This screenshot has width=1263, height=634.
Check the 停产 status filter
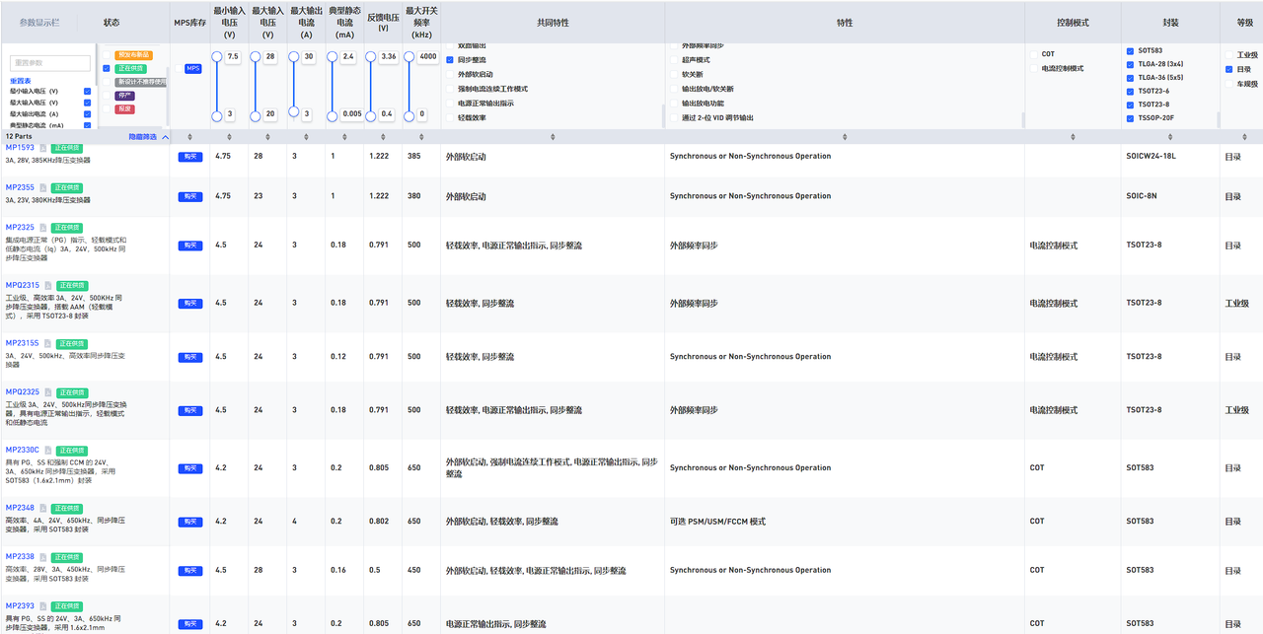(x=107, y=96)
